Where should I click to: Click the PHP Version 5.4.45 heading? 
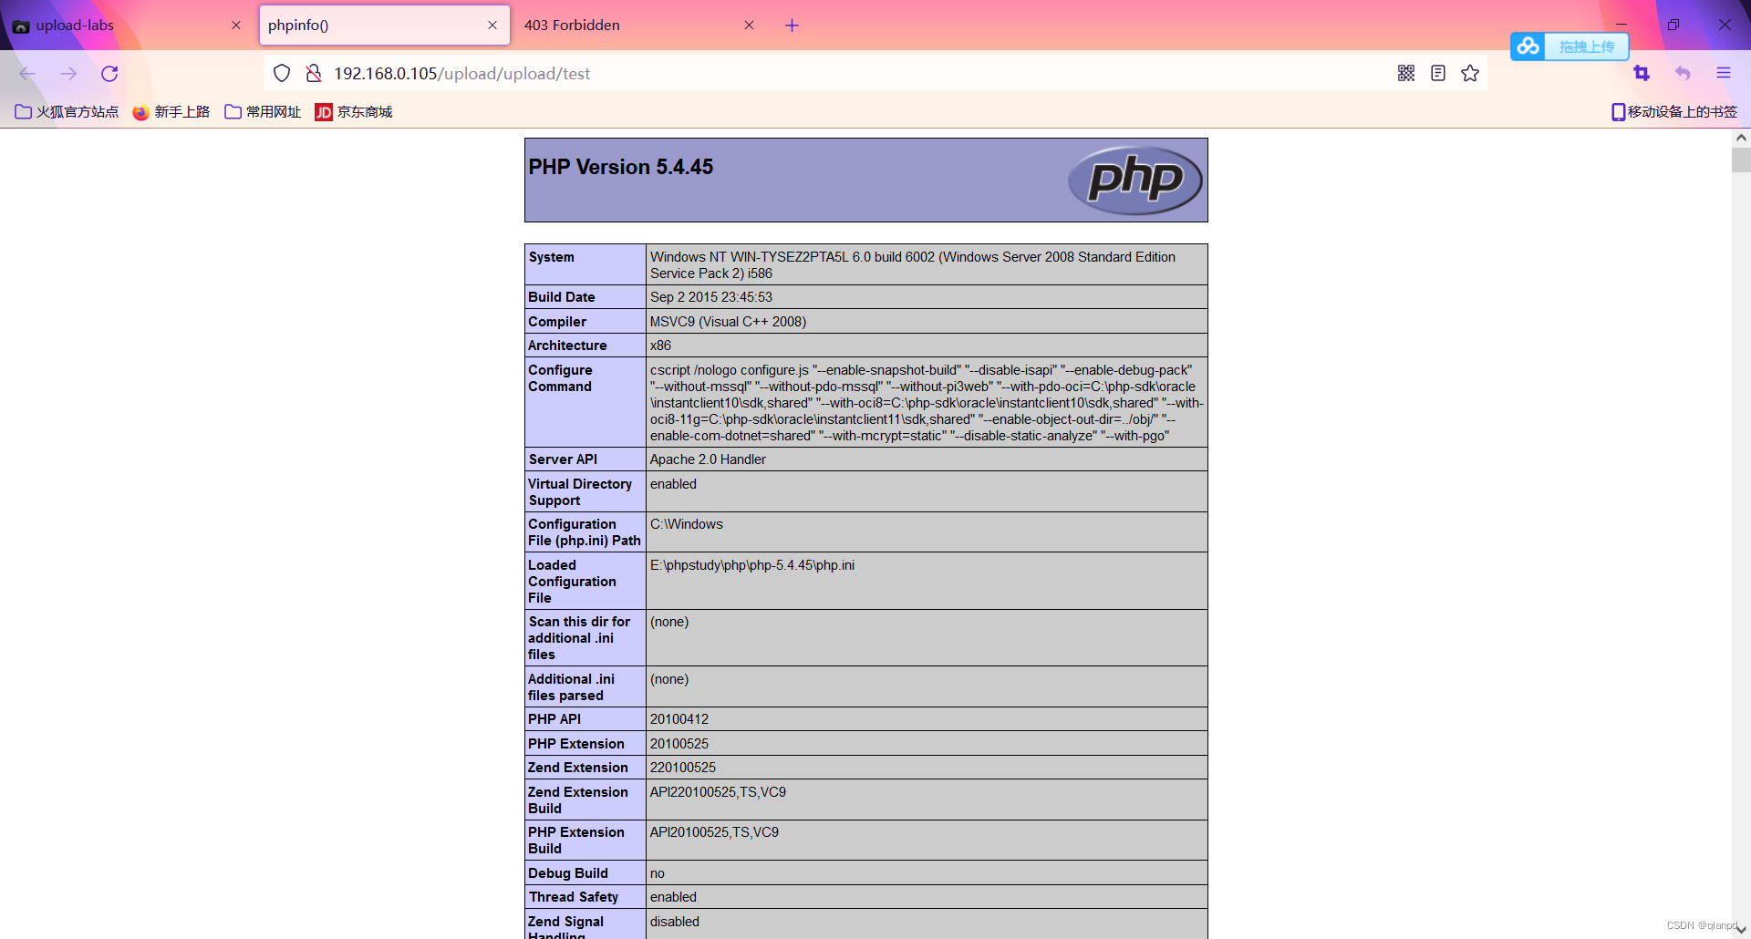click(621, 167)
